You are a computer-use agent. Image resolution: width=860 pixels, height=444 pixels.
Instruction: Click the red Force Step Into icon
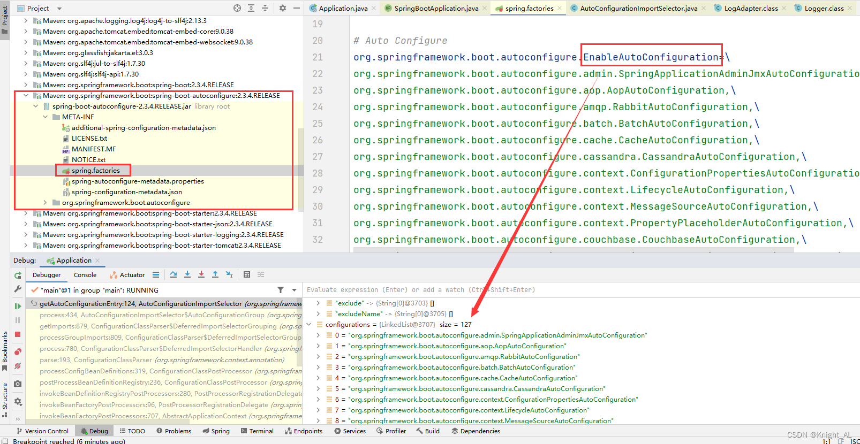point(201,274)
